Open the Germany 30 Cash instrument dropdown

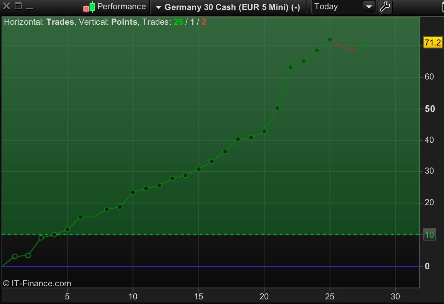coord(159,7)
